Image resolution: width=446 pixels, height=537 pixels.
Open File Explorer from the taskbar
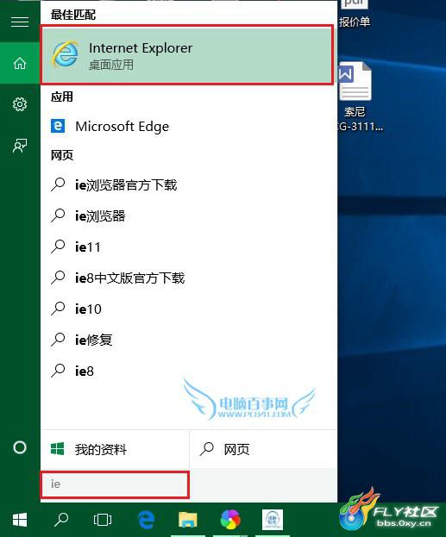(x=188, y=520)
